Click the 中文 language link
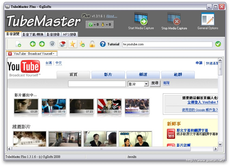The image size is (230, 166). coord(59,63)
